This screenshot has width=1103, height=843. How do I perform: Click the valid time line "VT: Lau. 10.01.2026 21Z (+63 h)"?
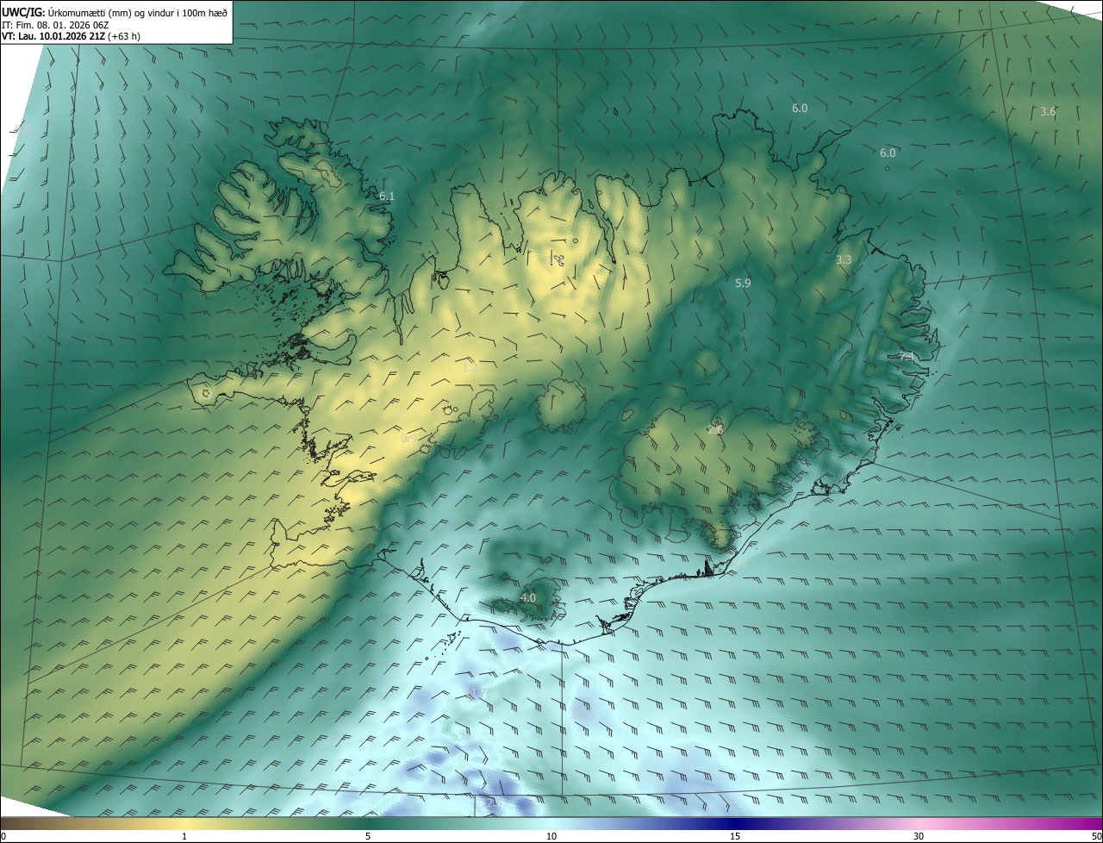[x=72, y=37]
